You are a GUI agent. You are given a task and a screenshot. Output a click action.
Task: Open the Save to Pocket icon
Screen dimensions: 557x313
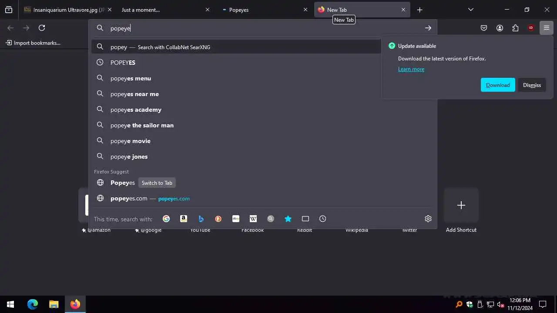click(484, 28)
